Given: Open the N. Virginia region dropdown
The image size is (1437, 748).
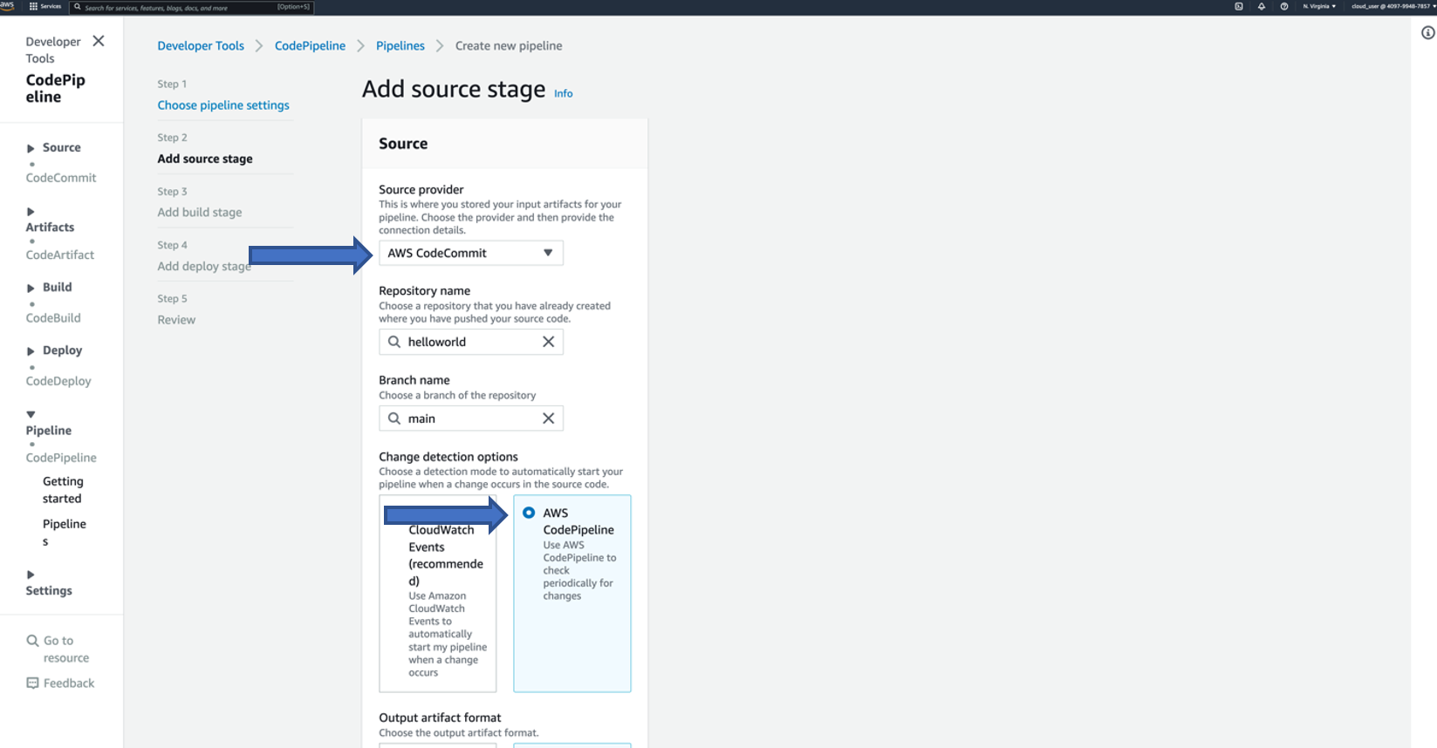Looking at the screenshot, I should [x=1319, y=6].
